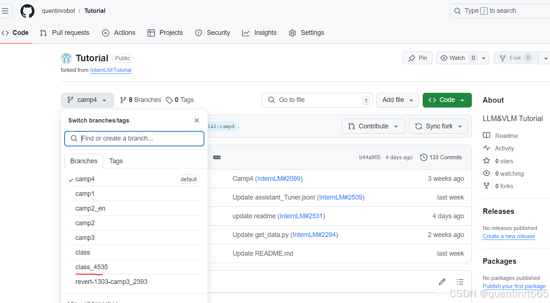The height and width of the screenshot is (303, 550).
Task: Open the Tutorial repository breadcrumb link
Action: click(95, 11)
